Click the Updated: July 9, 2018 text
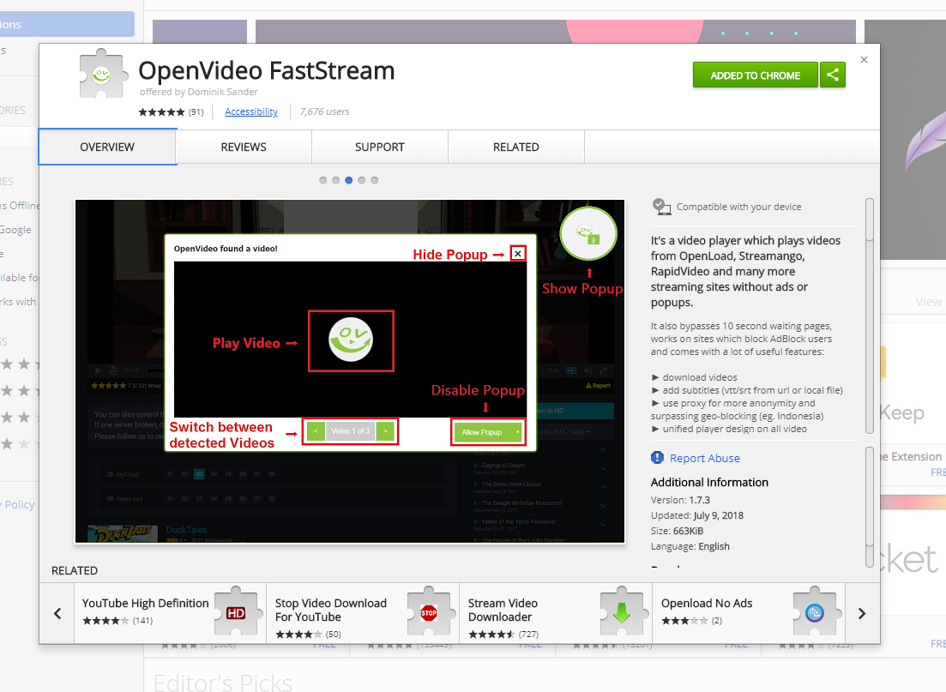 coord(696,515)
